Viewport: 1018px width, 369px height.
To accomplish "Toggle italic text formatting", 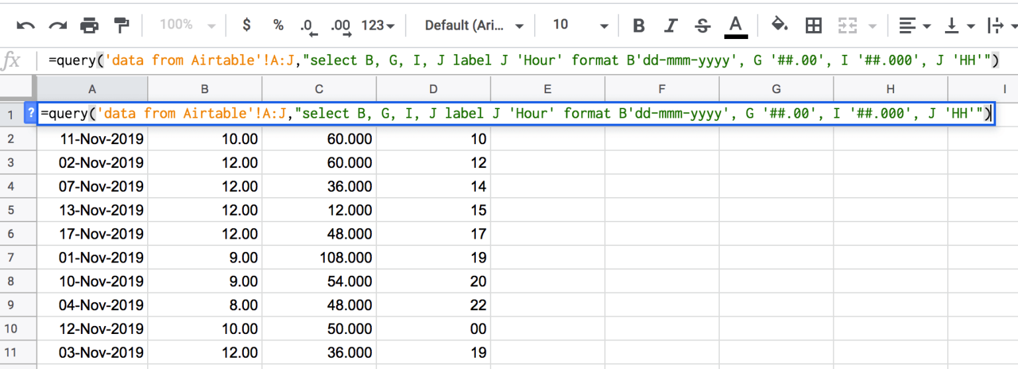I will [x=671, y=26].
